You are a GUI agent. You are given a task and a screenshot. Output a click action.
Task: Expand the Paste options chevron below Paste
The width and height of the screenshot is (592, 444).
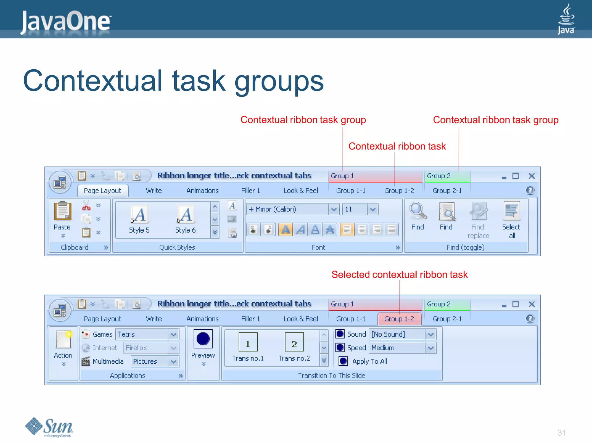(x=63, y=236)
